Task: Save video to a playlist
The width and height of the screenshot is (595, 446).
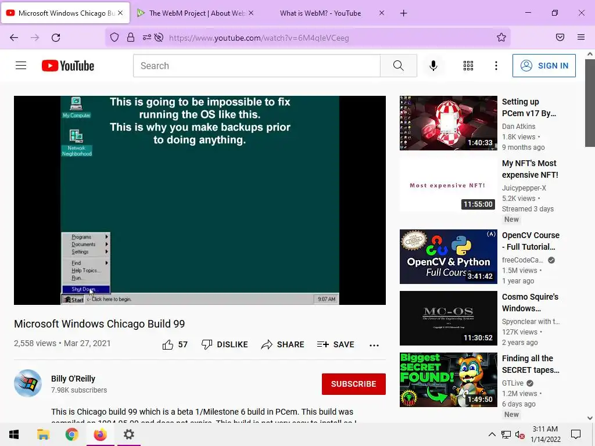Action: [x=336, y=344]
